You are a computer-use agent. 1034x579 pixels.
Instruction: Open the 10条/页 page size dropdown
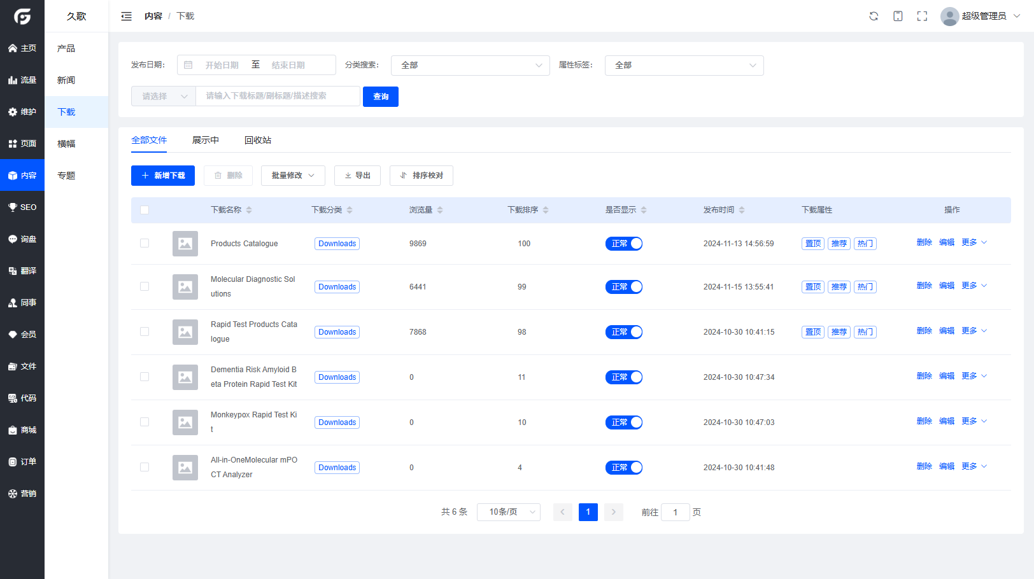[509, 512]
